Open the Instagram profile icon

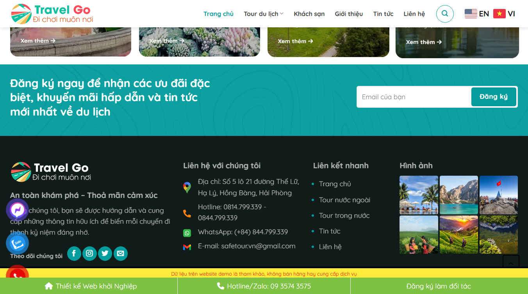click(x=89, y=253)
